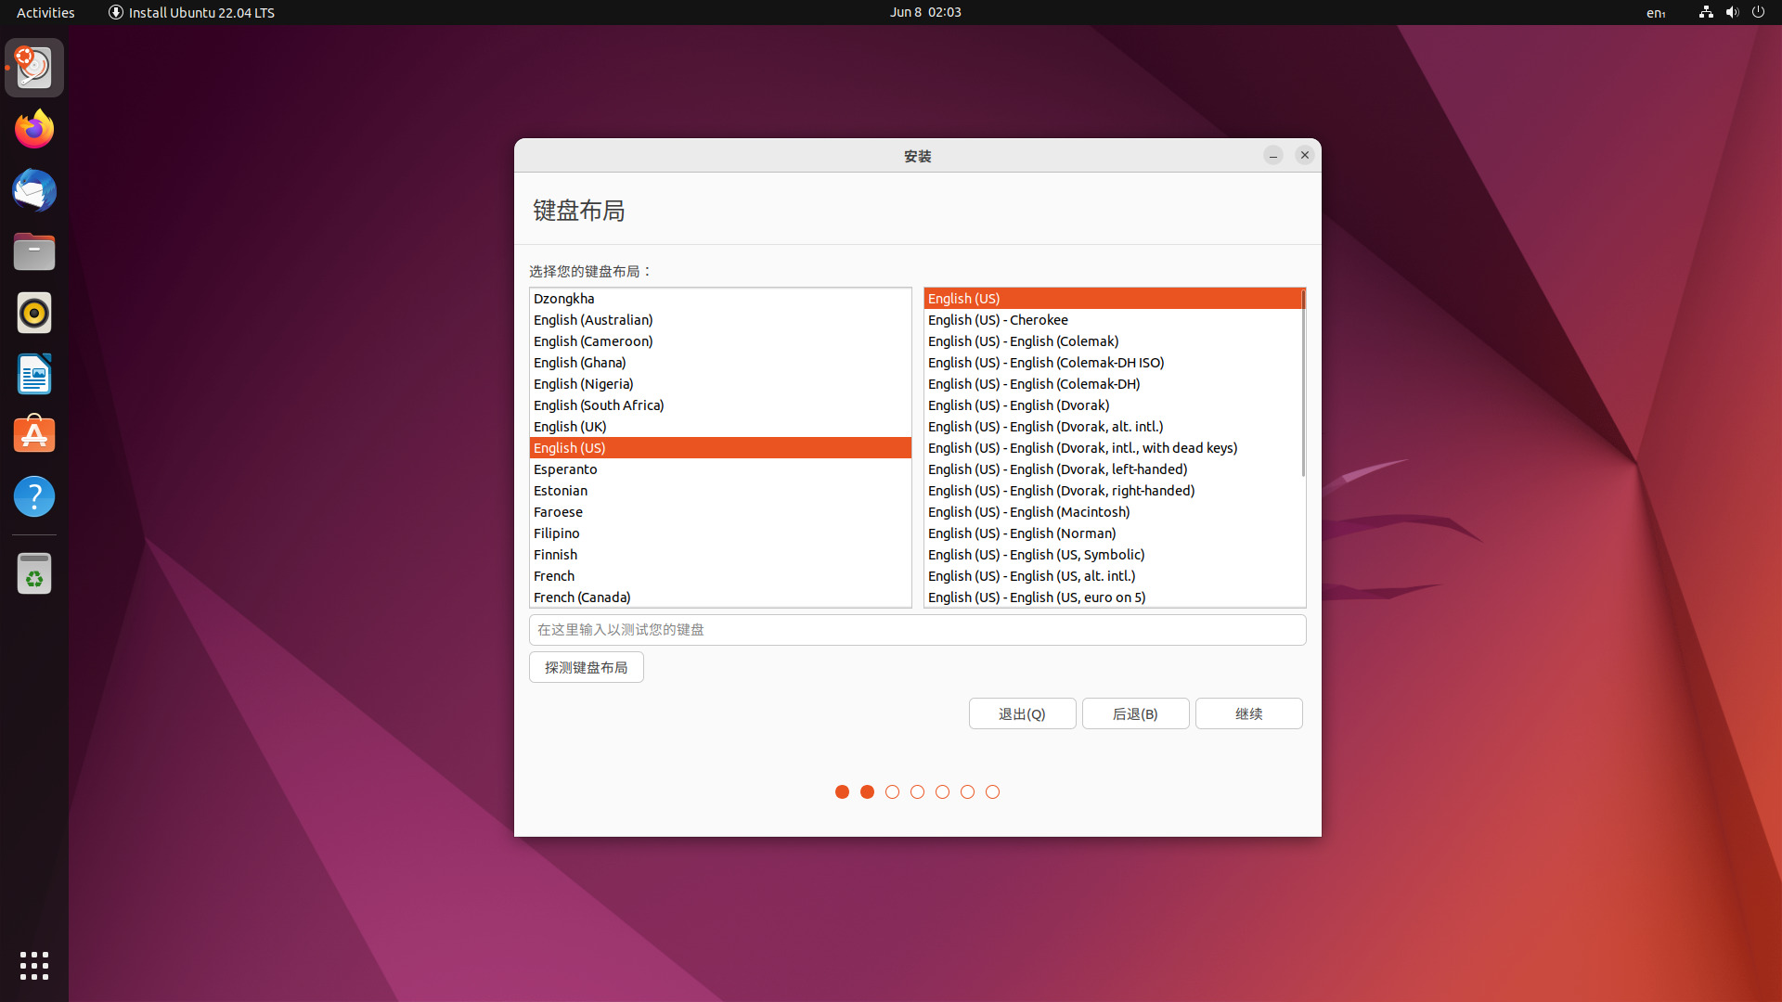1782x1002 pixels.
Task: Open the Help application
Action: (x=33, y=496)
